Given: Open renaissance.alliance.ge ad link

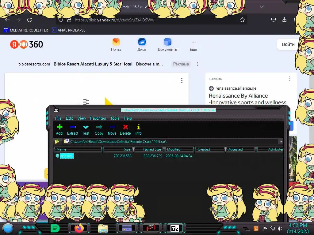Looking at the screenshot, I should tap(236, 88).
